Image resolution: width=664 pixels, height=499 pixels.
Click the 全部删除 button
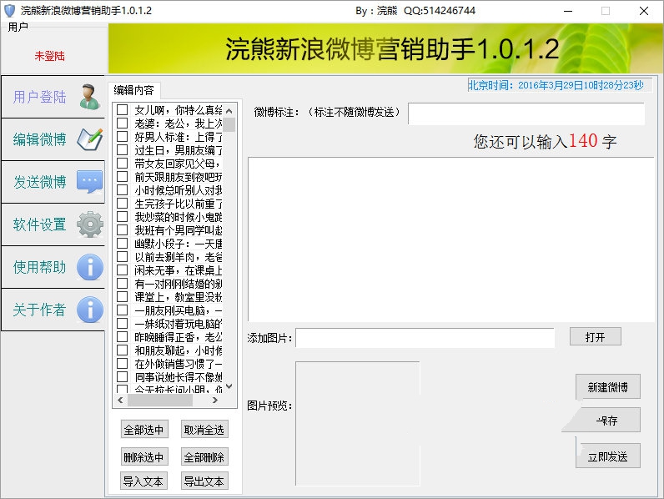pyautogui.click(x=204, y=457)
